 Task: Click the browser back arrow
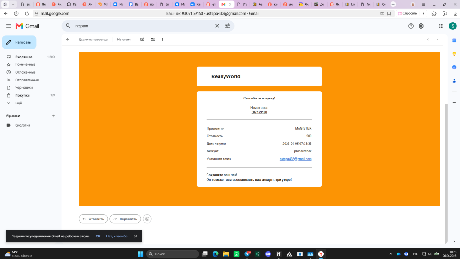click(x=6, y=13)
